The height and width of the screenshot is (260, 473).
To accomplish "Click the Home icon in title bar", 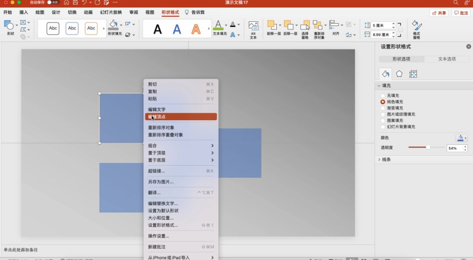I will tap(67, 3).
